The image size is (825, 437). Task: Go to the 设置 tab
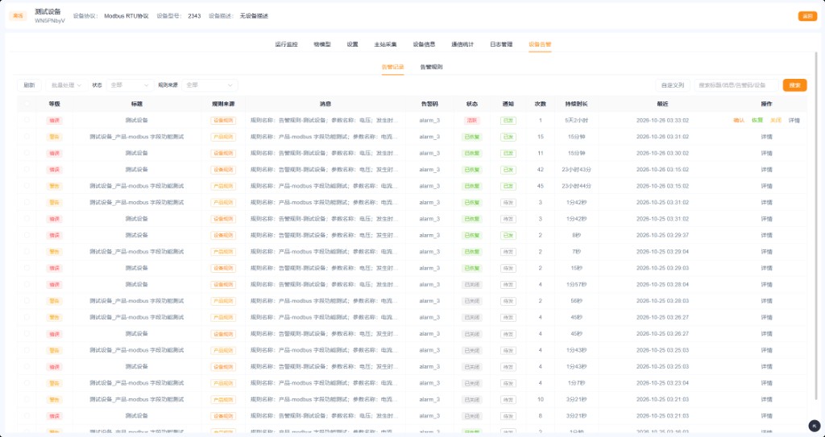353,44
